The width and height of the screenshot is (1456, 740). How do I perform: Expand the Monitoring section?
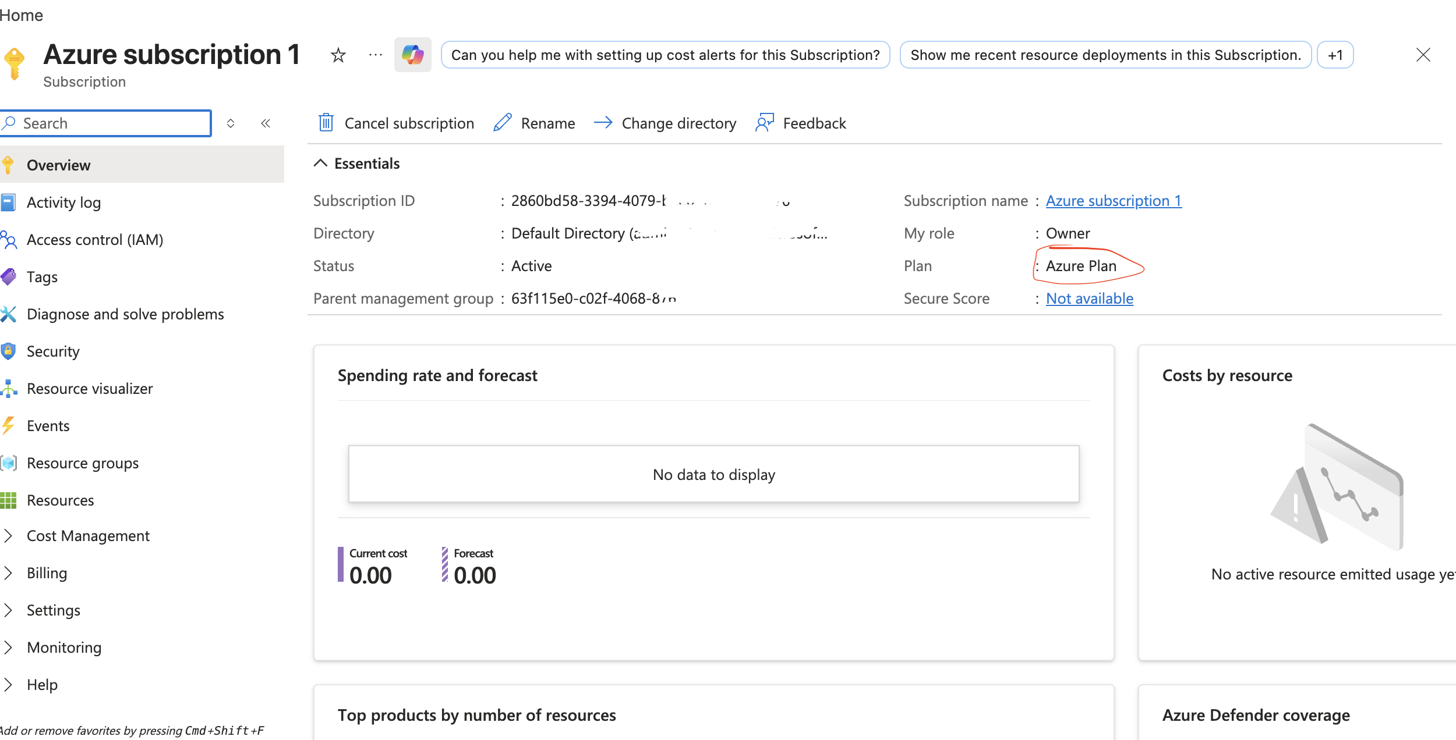click(x=8, y=647)
